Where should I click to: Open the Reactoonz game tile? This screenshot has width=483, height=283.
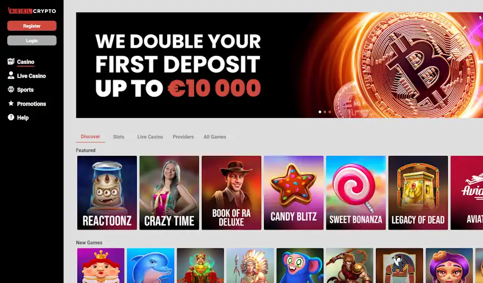pos(107,193)
